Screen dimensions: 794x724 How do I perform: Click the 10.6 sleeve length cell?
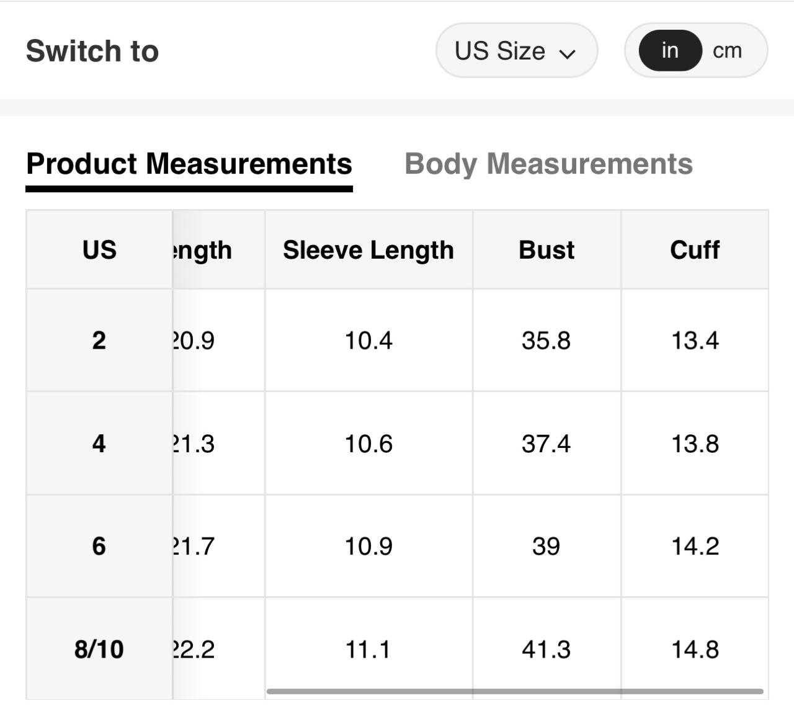click(x=368, y=444)
